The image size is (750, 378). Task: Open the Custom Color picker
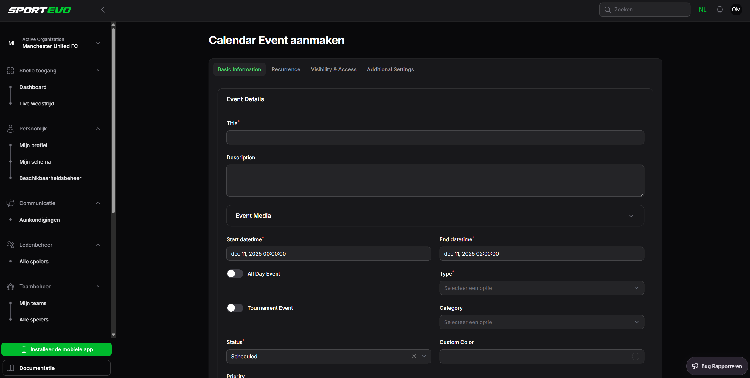(x=636, y=356)
